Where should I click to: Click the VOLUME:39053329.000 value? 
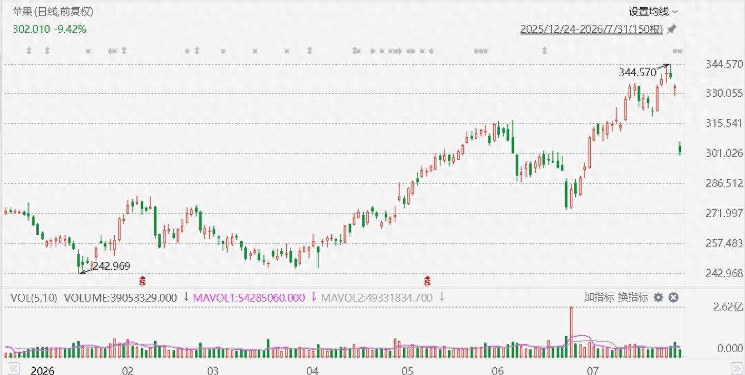click(120, 298)
